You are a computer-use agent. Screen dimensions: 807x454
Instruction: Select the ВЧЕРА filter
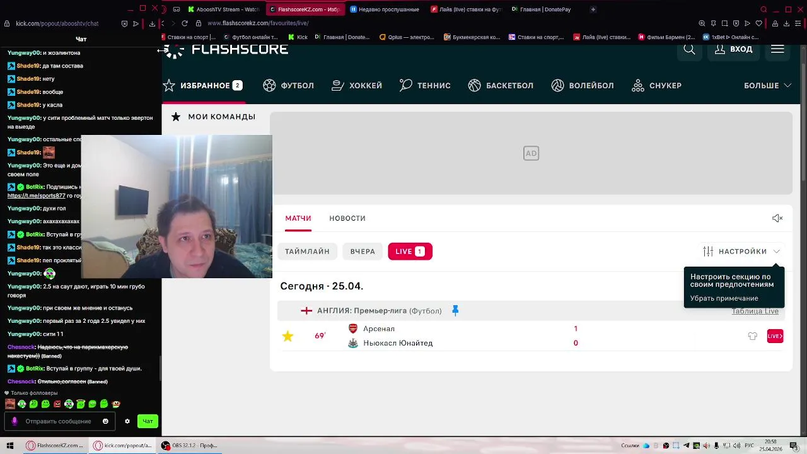click(363, 252)
